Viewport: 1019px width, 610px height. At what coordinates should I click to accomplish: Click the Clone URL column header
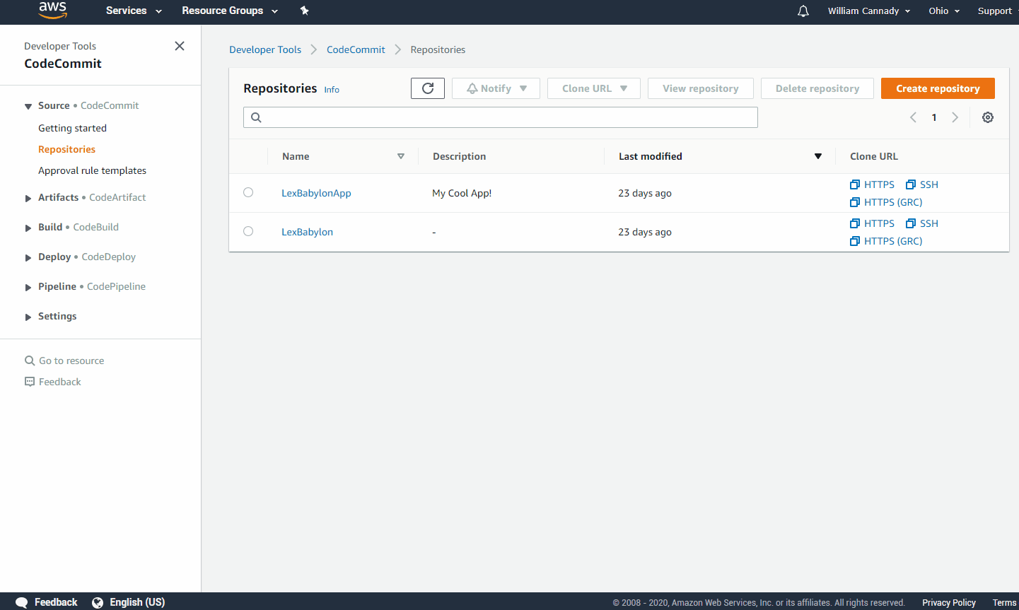[874, 156]
